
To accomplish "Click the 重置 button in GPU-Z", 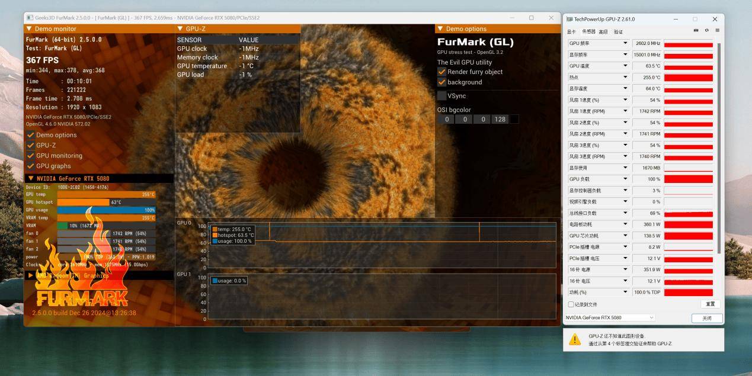I will (x=711, y=304).
